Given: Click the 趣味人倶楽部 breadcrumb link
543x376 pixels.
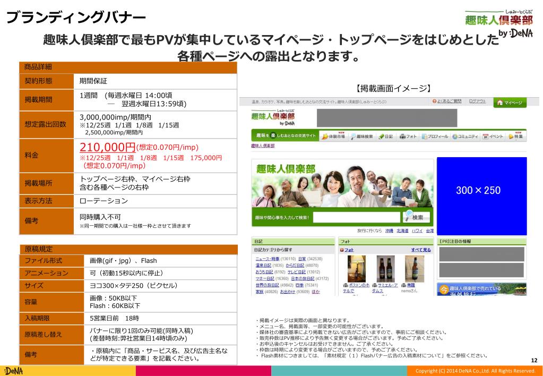Looking at the screenshot, I should click(x=263, y=146).
